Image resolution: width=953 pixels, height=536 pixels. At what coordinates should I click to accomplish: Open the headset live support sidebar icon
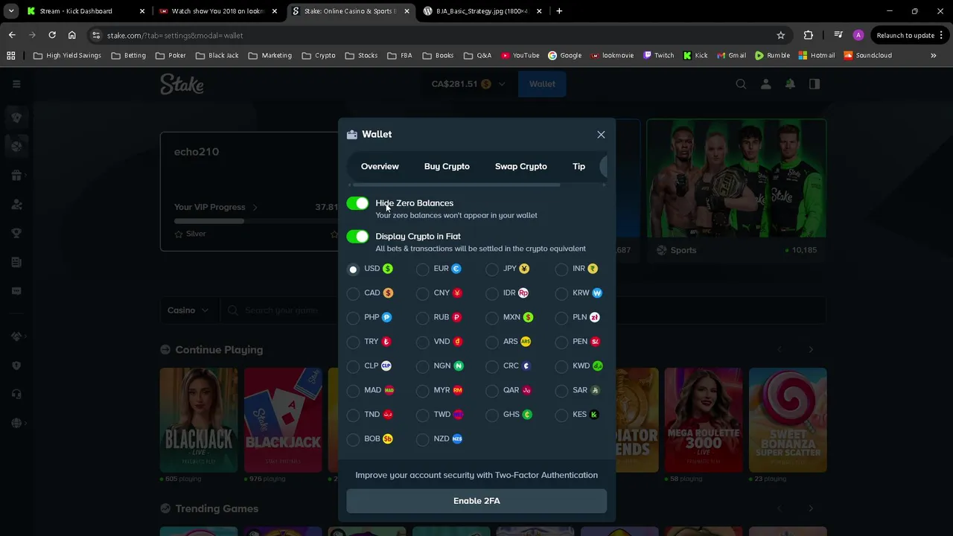coord(16,394)
